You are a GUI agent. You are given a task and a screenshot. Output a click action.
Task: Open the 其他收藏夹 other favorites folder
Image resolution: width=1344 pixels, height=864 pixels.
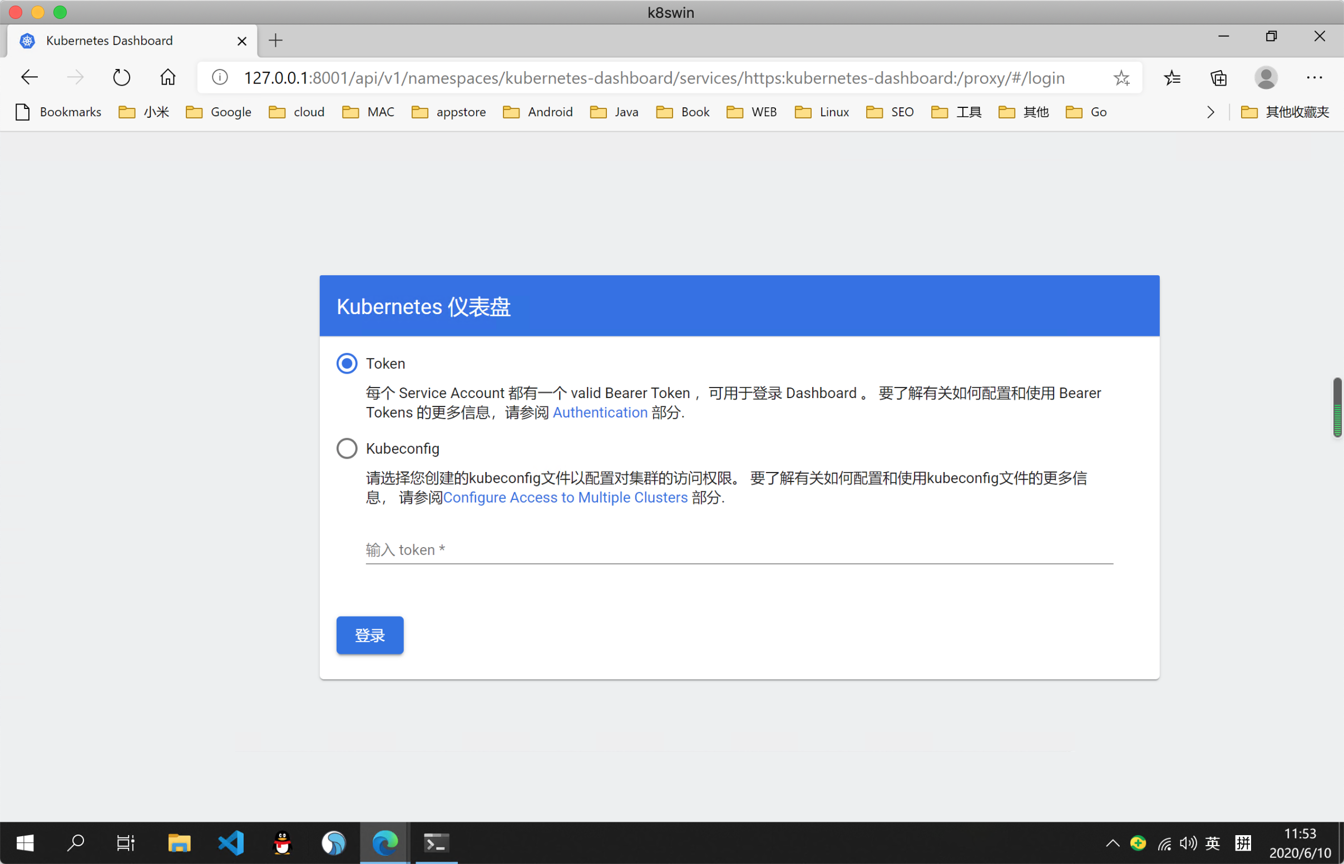click(1285, 112)
